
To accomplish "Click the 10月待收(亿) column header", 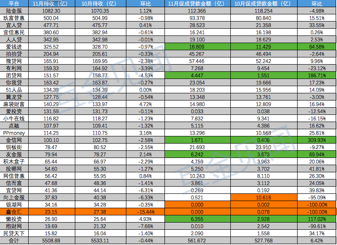I will [x=100, y=4].
